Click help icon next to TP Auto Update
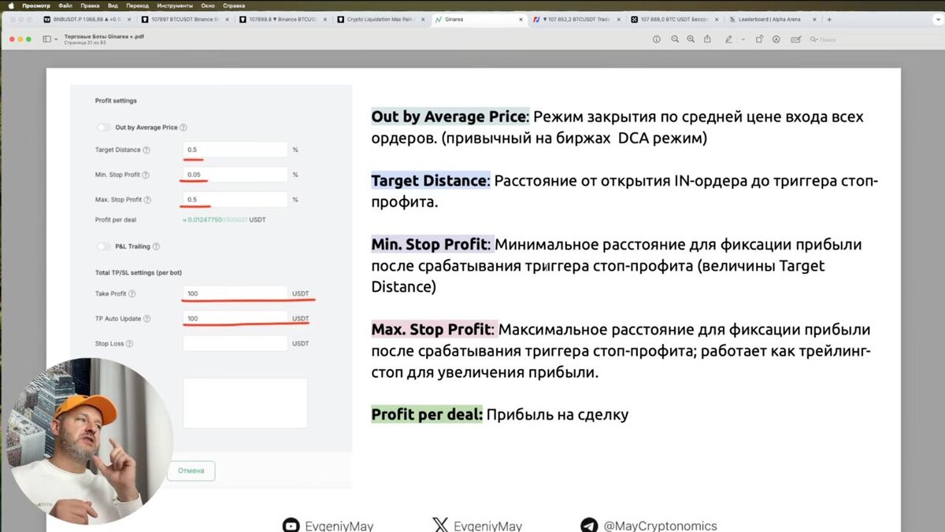This screenshot has width=945, height=532. coord(147,319)
